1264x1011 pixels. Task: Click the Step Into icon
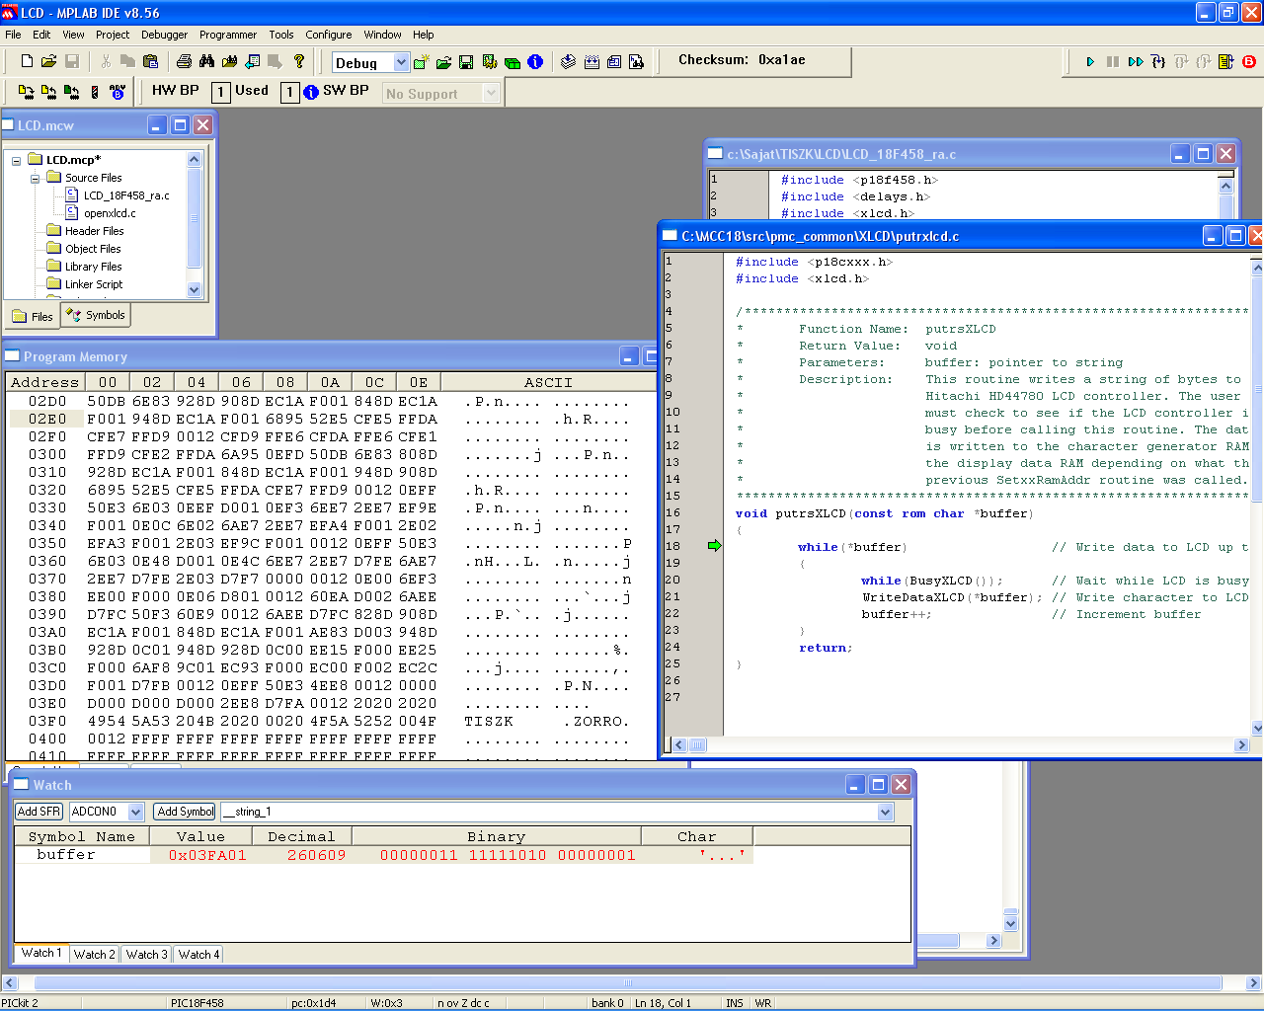pyautogui.click(x=1158, y=61)
